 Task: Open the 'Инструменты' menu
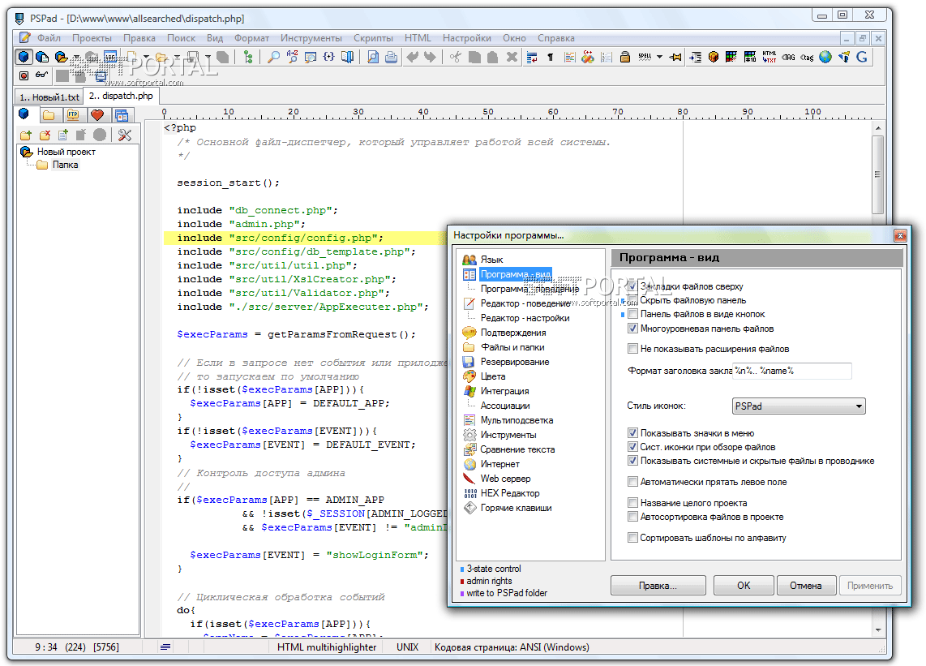[x=311, y=37]
